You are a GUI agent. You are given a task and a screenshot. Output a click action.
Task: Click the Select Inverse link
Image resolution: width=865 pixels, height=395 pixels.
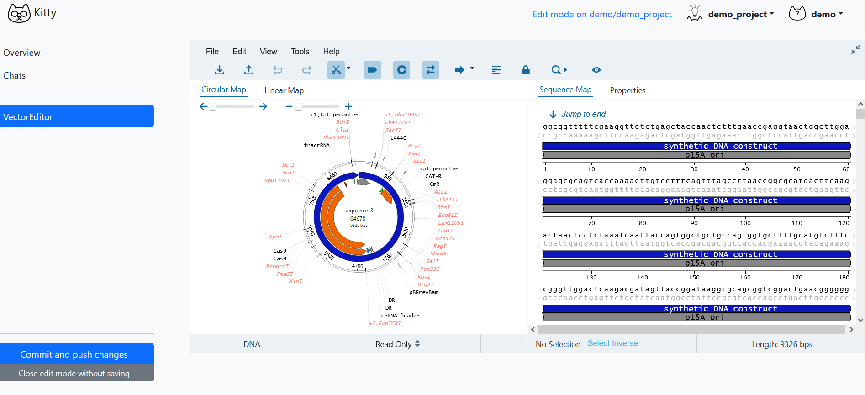pos(612,343)
